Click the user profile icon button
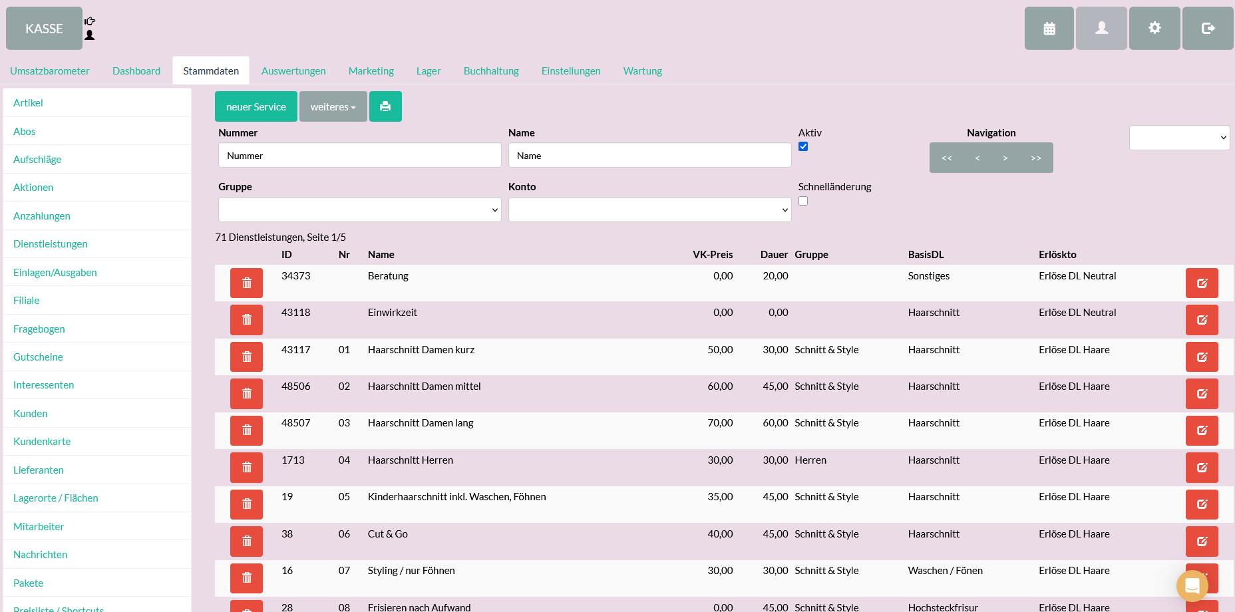The width and height of the screenshot is (1235, 612). [x=1101, y=29]
